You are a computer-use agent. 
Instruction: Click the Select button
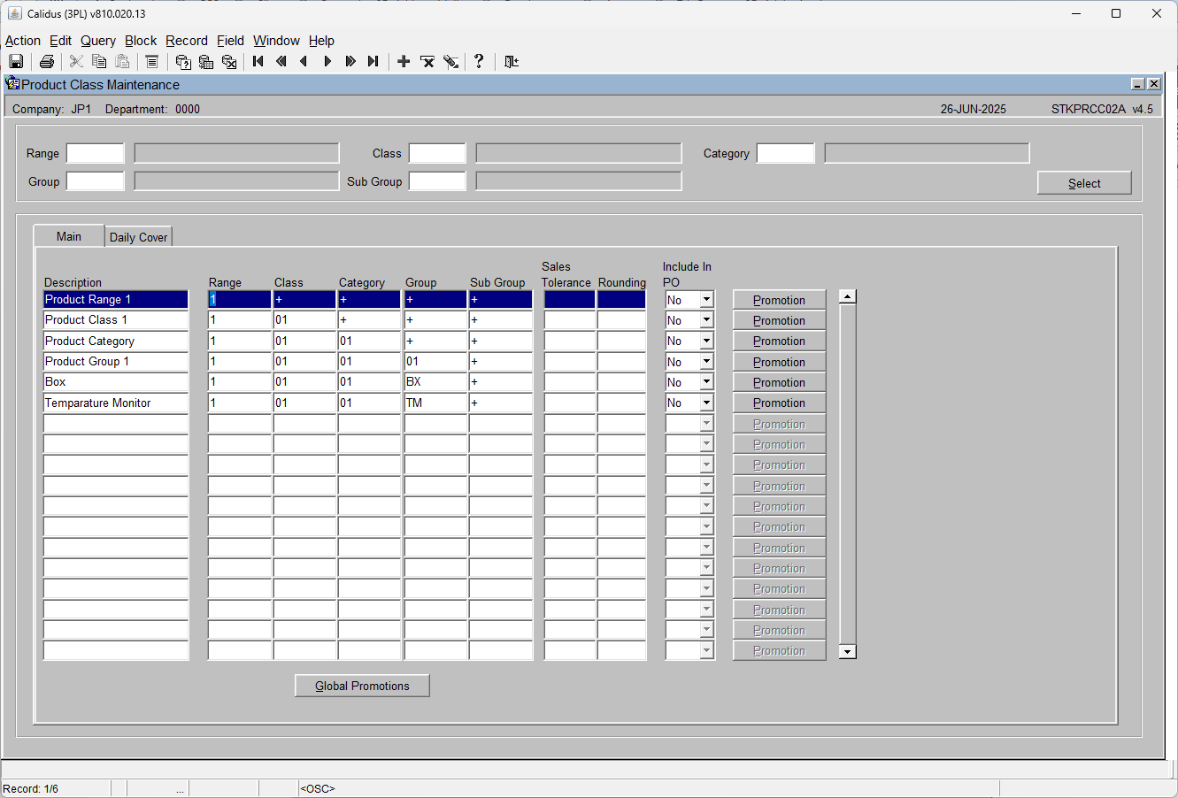tap(1084, 183)
